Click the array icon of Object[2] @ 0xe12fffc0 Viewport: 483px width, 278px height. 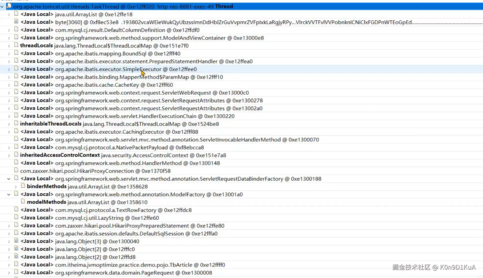pyautogui.click(x=16, y=248)
